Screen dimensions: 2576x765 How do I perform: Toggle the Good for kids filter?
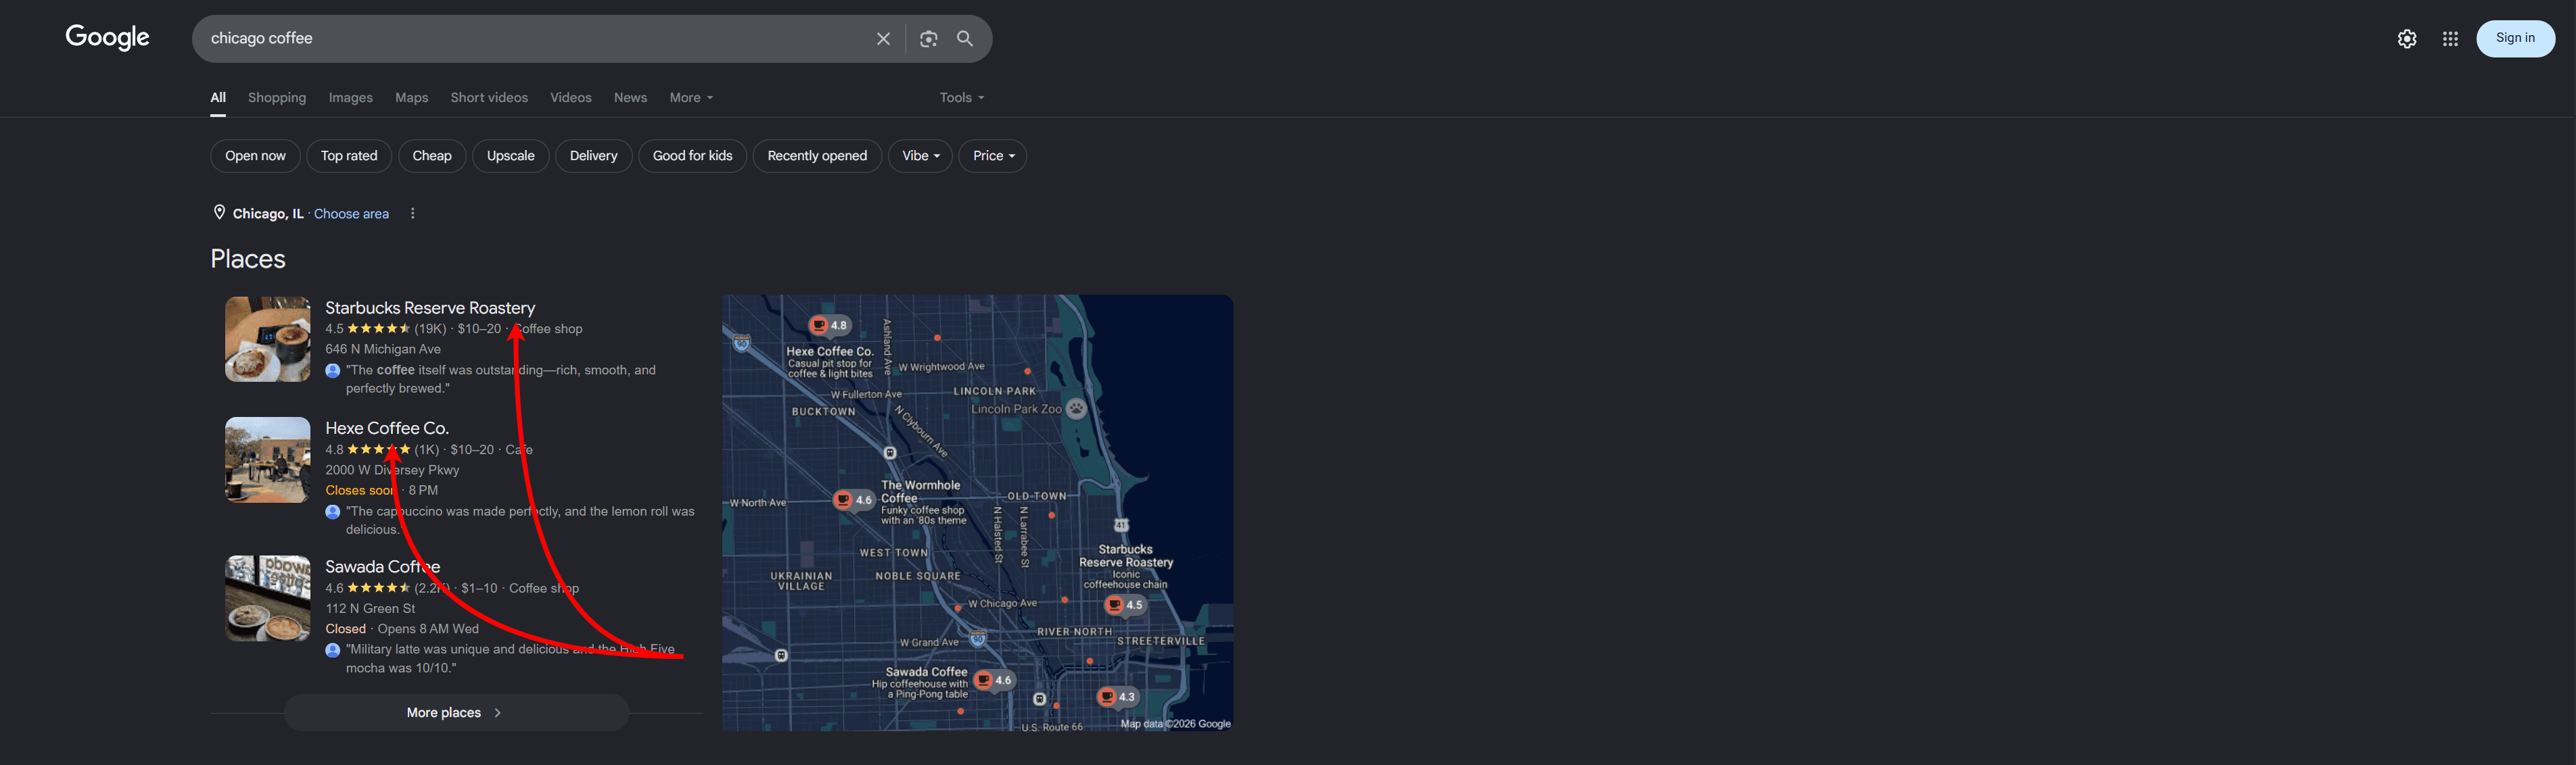pyautogui.click(x=692, y=156)
